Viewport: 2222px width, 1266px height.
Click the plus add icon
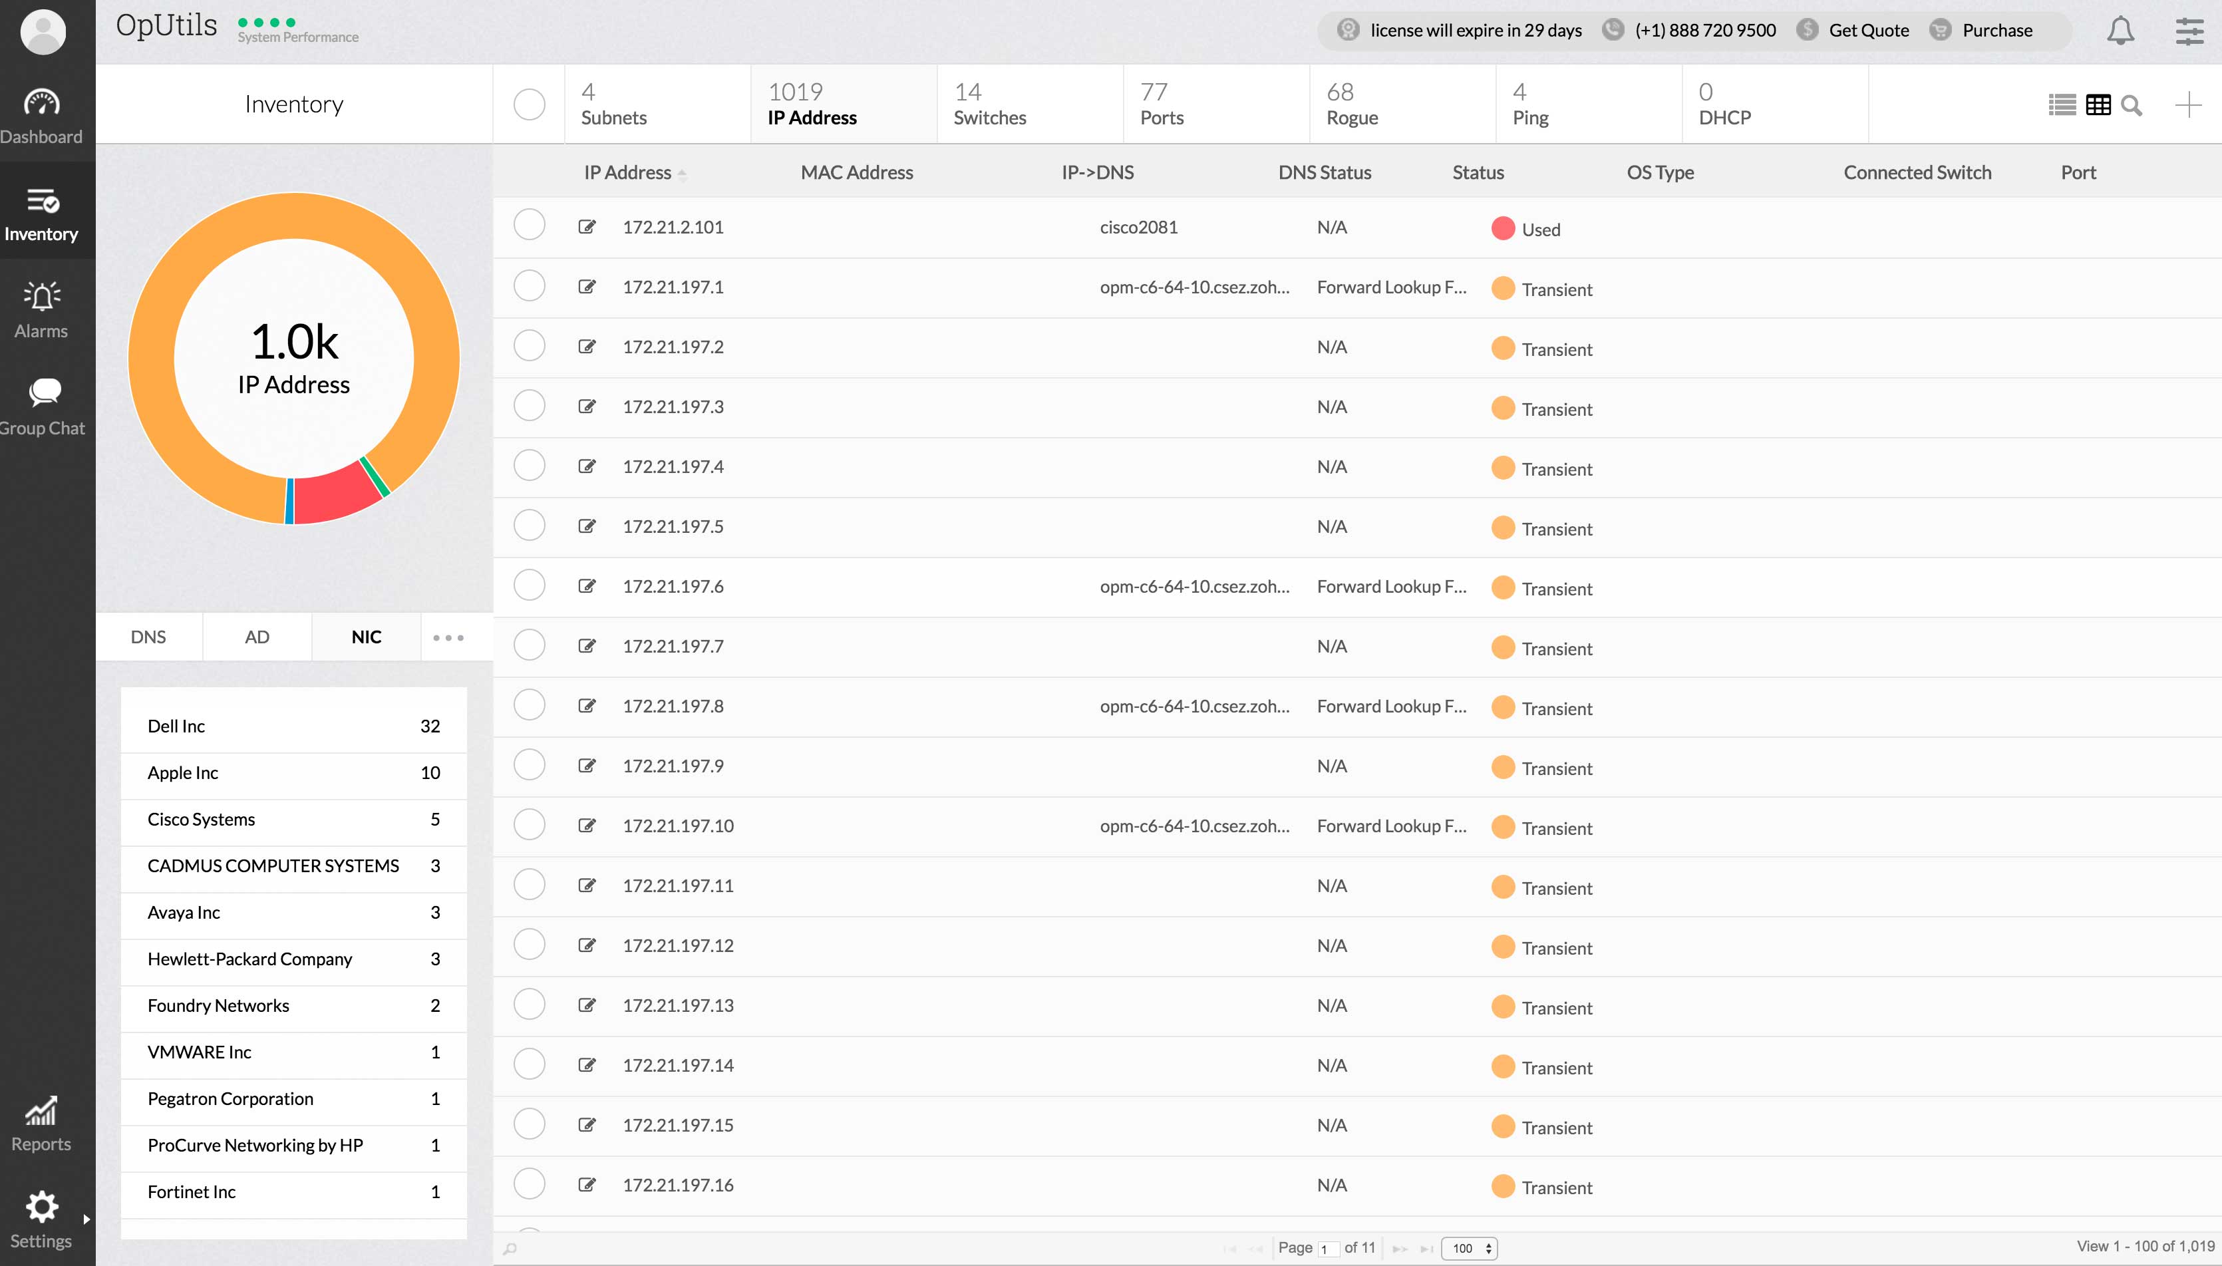pyautogui.click(x=2187, y=105)
